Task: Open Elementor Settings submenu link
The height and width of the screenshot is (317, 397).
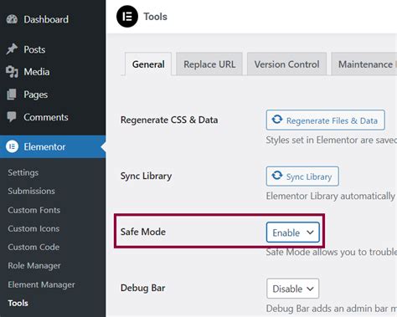Action: (23, 172)
